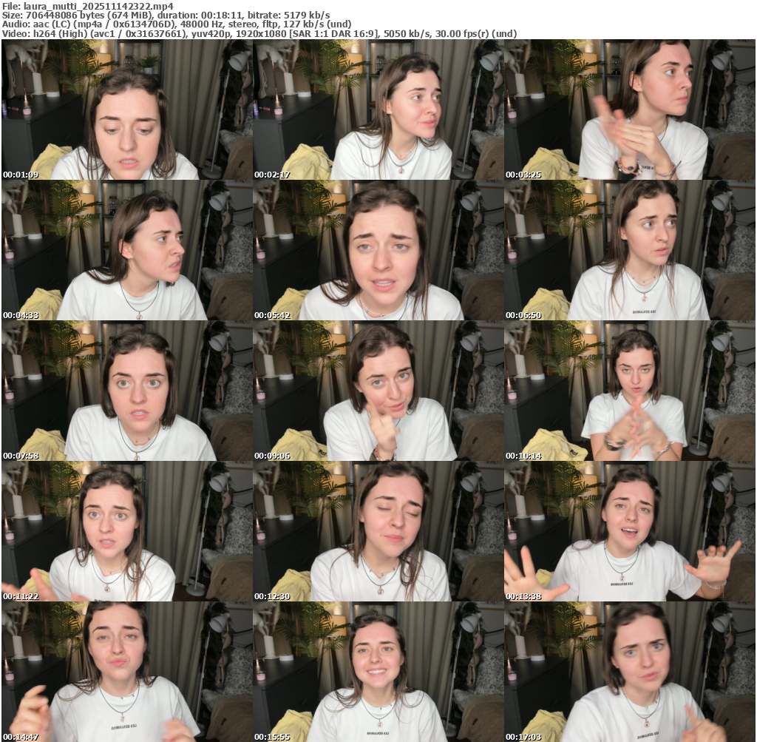The height and width of the screenshot is (742, 757).
Task: Select the thumbnail at 00:06:50
Action: coord(630,251)
